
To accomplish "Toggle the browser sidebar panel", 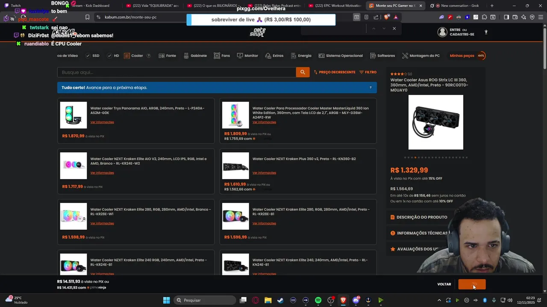I will pyautogui.click(x=506, y=17).
